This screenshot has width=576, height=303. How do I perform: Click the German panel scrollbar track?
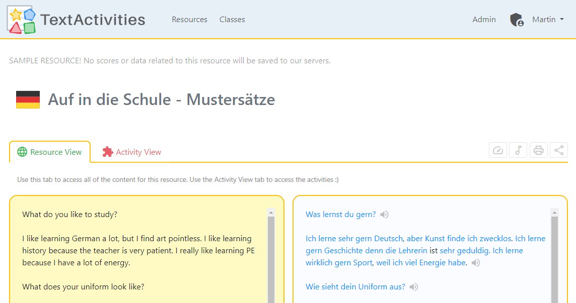point(555,260)
